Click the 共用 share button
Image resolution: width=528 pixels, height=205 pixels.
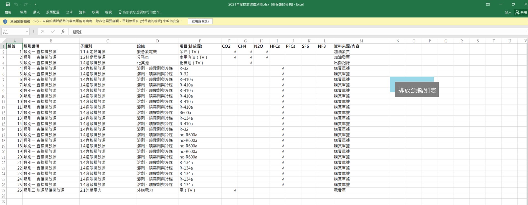tap(521, 12)
